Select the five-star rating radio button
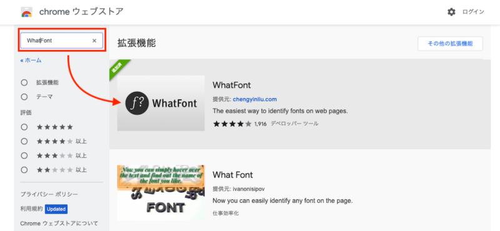Screen dimensions: 500x231 tap(24, 127)
